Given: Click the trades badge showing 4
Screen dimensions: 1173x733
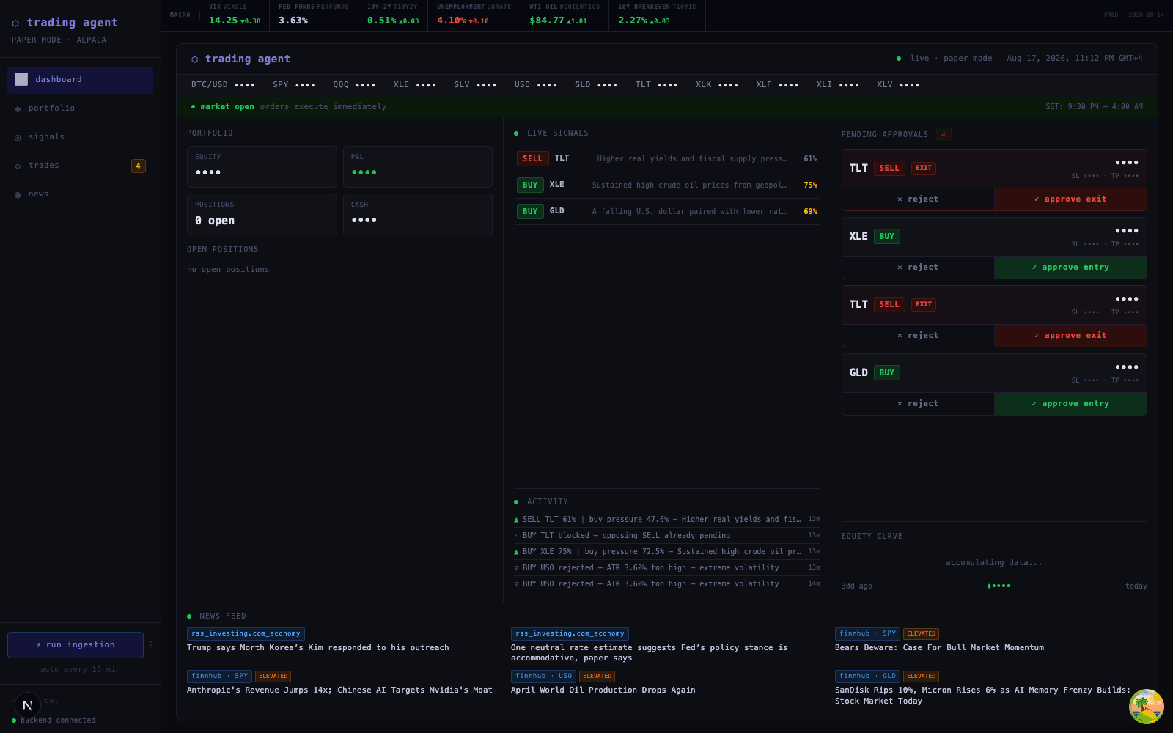Looking at the screenshot, I should tap(138, 166).
